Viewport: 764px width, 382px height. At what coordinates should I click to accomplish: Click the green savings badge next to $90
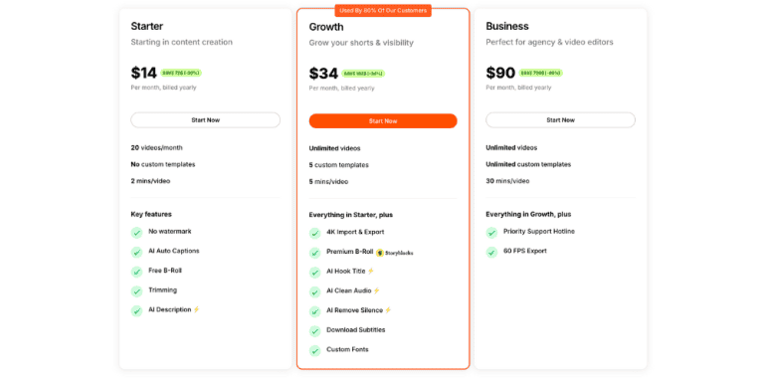pos(540,73)
